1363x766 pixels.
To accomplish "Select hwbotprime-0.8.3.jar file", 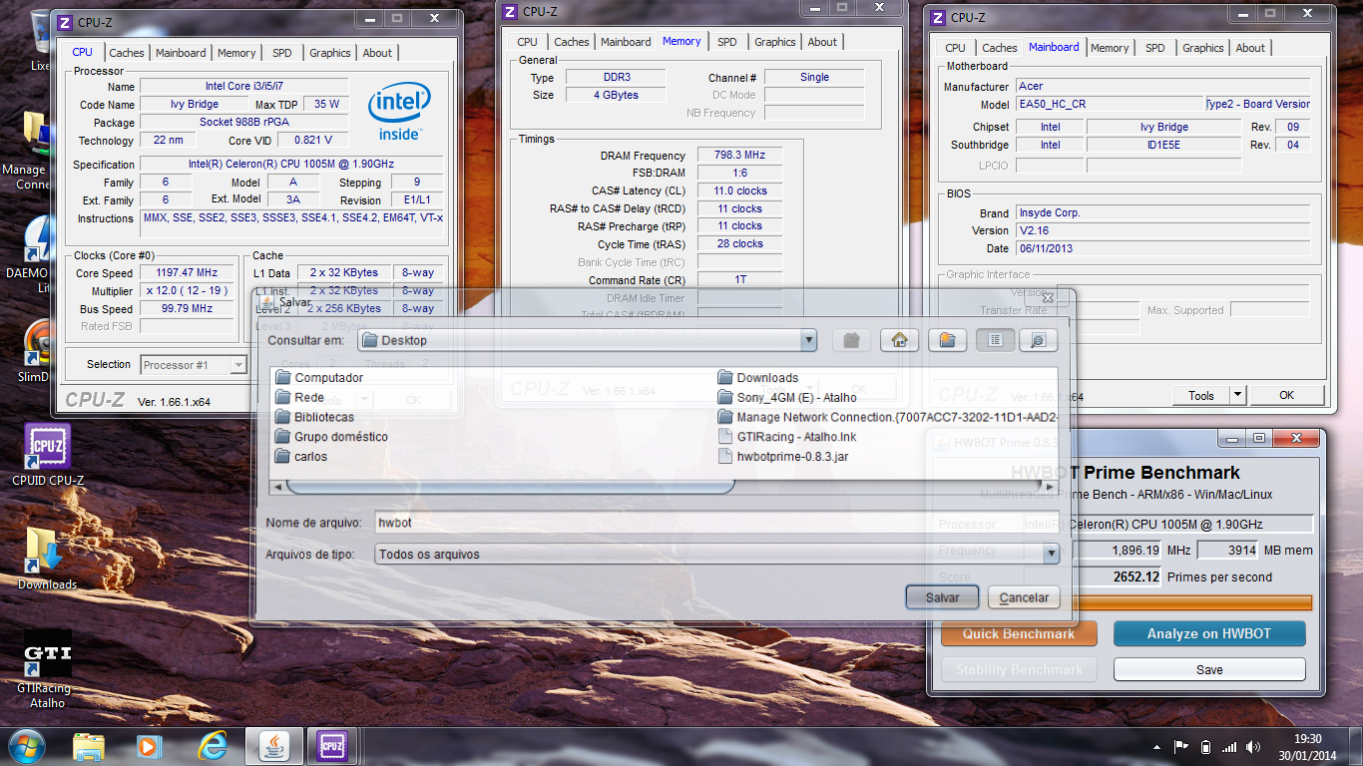I will pos(783,457).
